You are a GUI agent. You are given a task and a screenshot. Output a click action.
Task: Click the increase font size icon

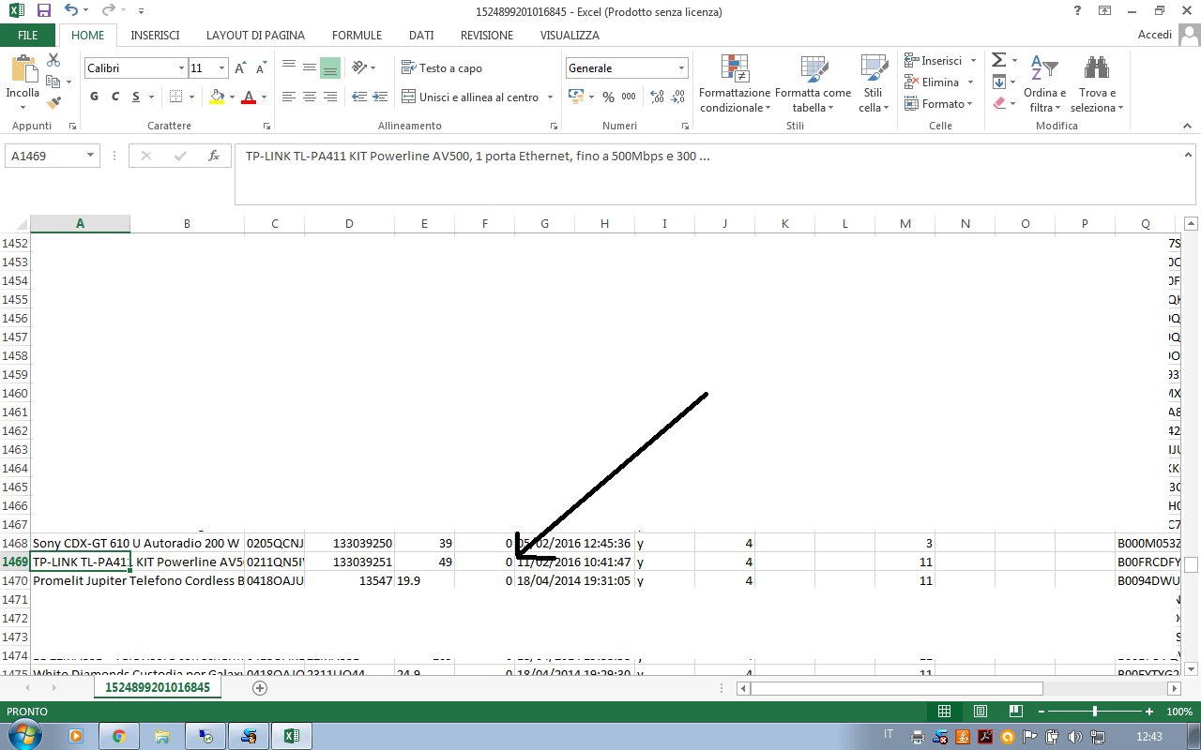click(x=241, y=68)
